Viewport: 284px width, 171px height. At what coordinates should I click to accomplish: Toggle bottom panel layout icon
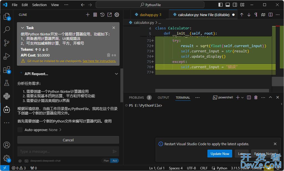point(228,5)
